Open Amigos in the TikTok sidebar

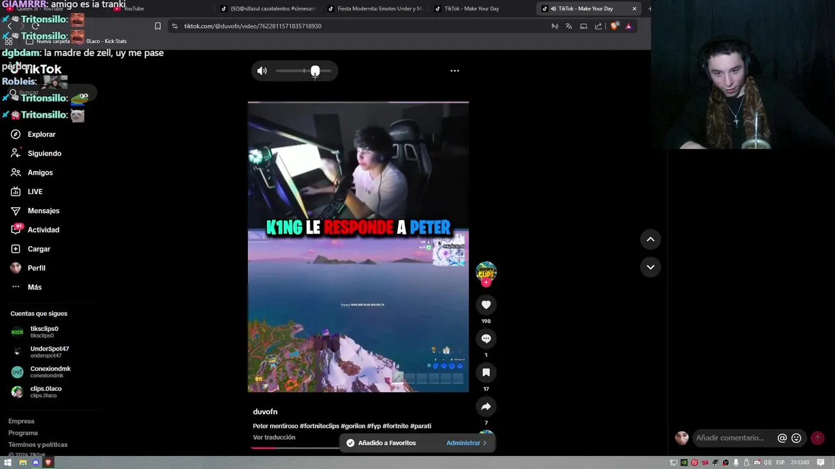(32, 173)
